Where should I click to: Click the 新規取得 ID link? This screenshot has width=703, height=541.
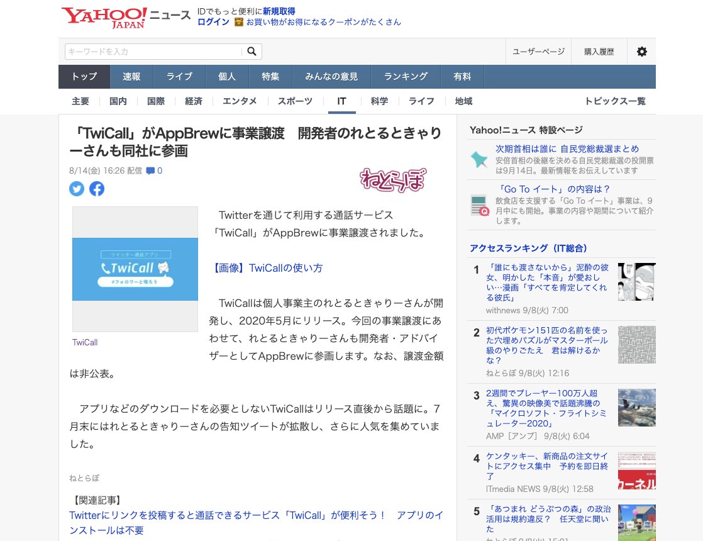tap(279, 11)
